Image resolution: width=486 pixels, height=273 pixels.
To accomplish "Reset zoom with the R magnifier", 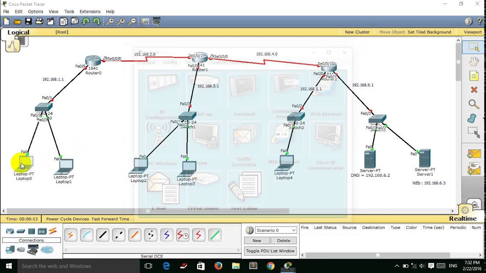I will coord(121,22).
